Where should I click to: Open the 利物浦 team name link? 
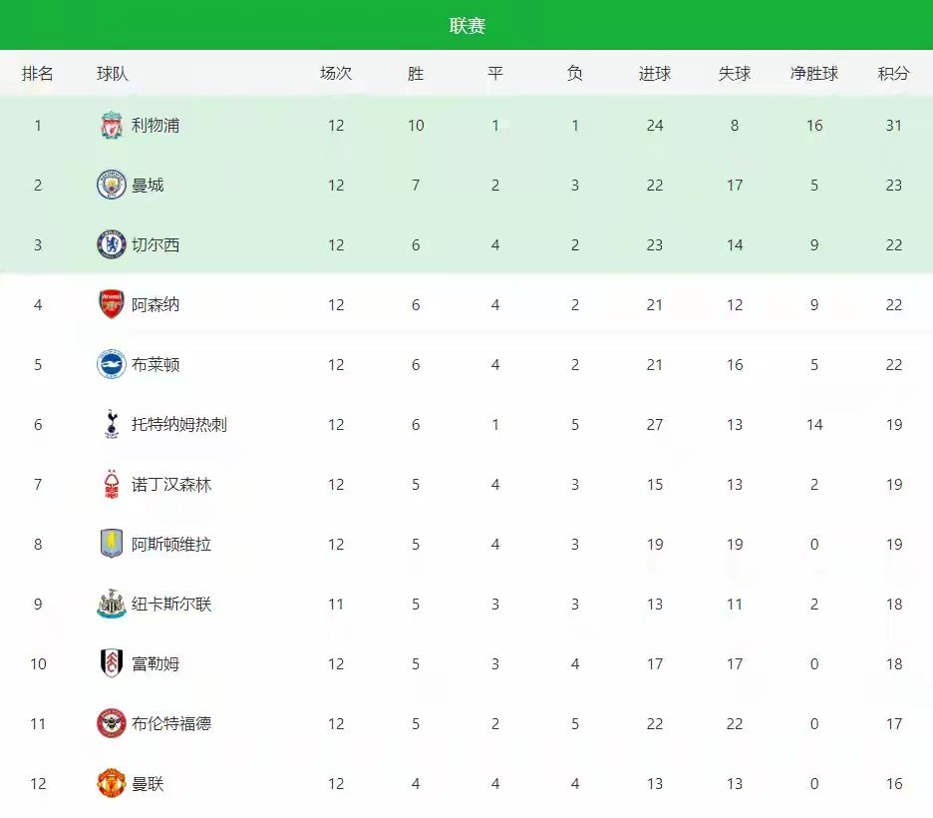coord(155,126)
